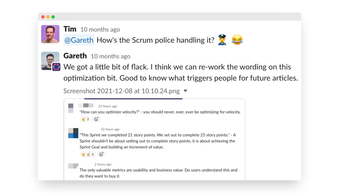Click the green maximize window button
This screenshot has width=339, height=193.
point(53,17)
